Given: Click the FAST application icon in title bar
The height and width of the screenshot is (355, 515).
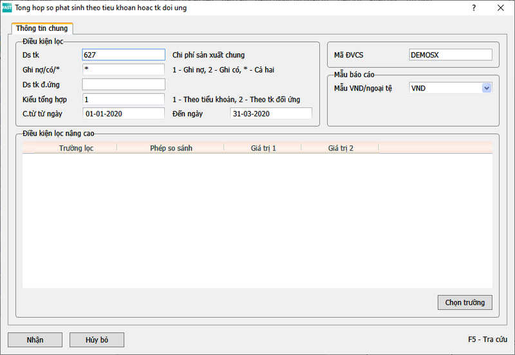Looking at the screenshot, I should pos(8,8).
